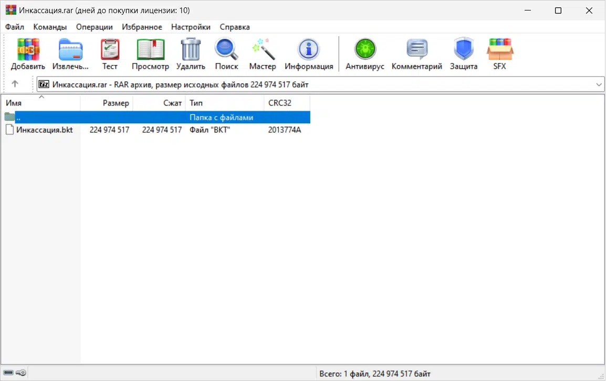Open Поиск magnifier search tool
The image size is (606, 381).
[x=226, y=49]
